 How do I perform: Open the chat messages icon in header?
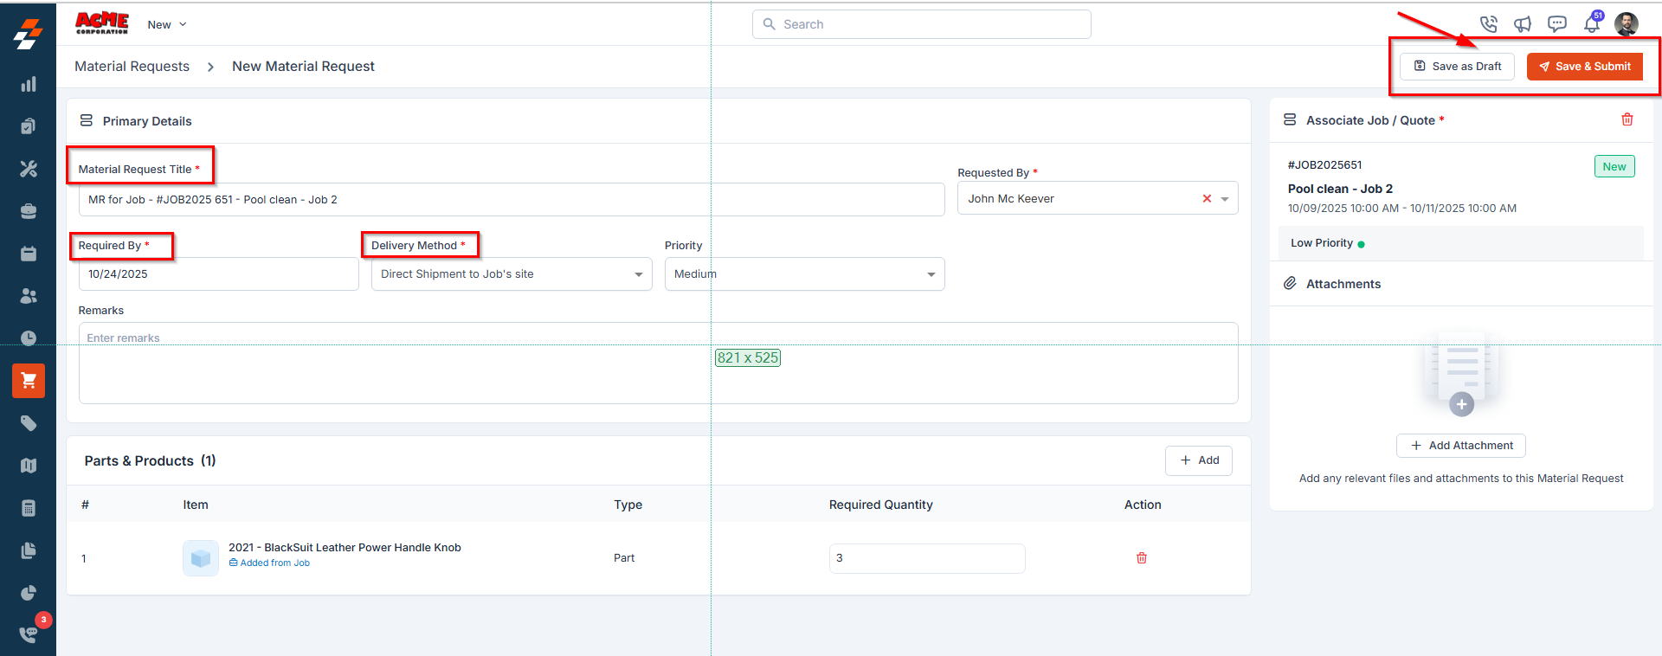1557,24
